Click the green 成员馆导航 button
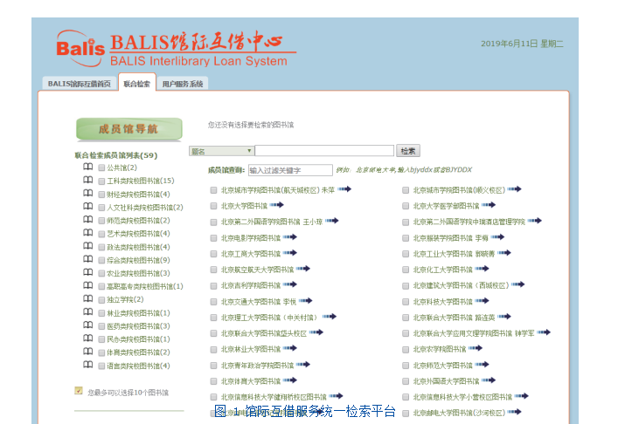The height and width of the screenshot is (424, 618). 128,129
